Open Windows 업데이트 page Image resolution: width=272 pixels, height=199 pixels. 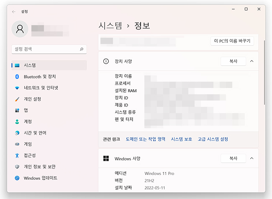point(49,178)
